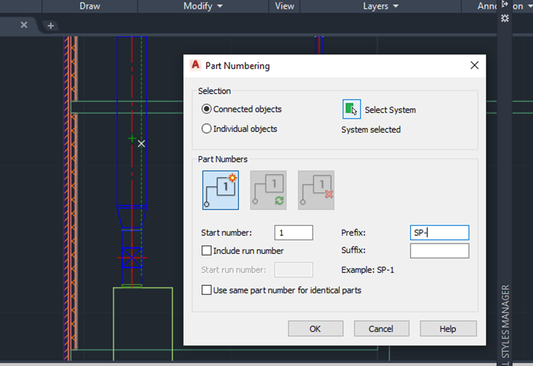Screen dimensions: 533x366
Task: Click the Cancel button
Action: 382,329
